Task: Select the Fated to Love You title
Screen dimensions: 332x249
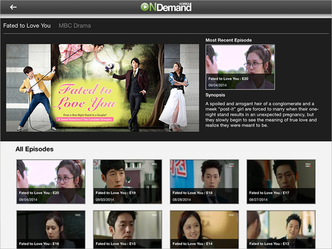Action: point(27,26)
